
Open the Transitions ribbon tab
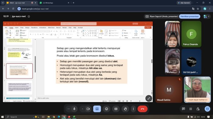[x=34, y=27]
